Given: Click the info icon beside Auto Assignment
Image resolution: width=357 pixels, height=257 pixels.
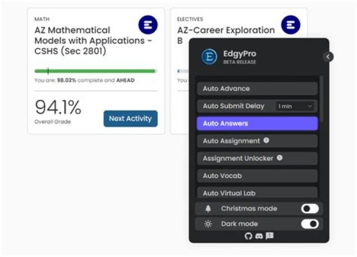Looking at the screenshot, I should coord(266,141).
